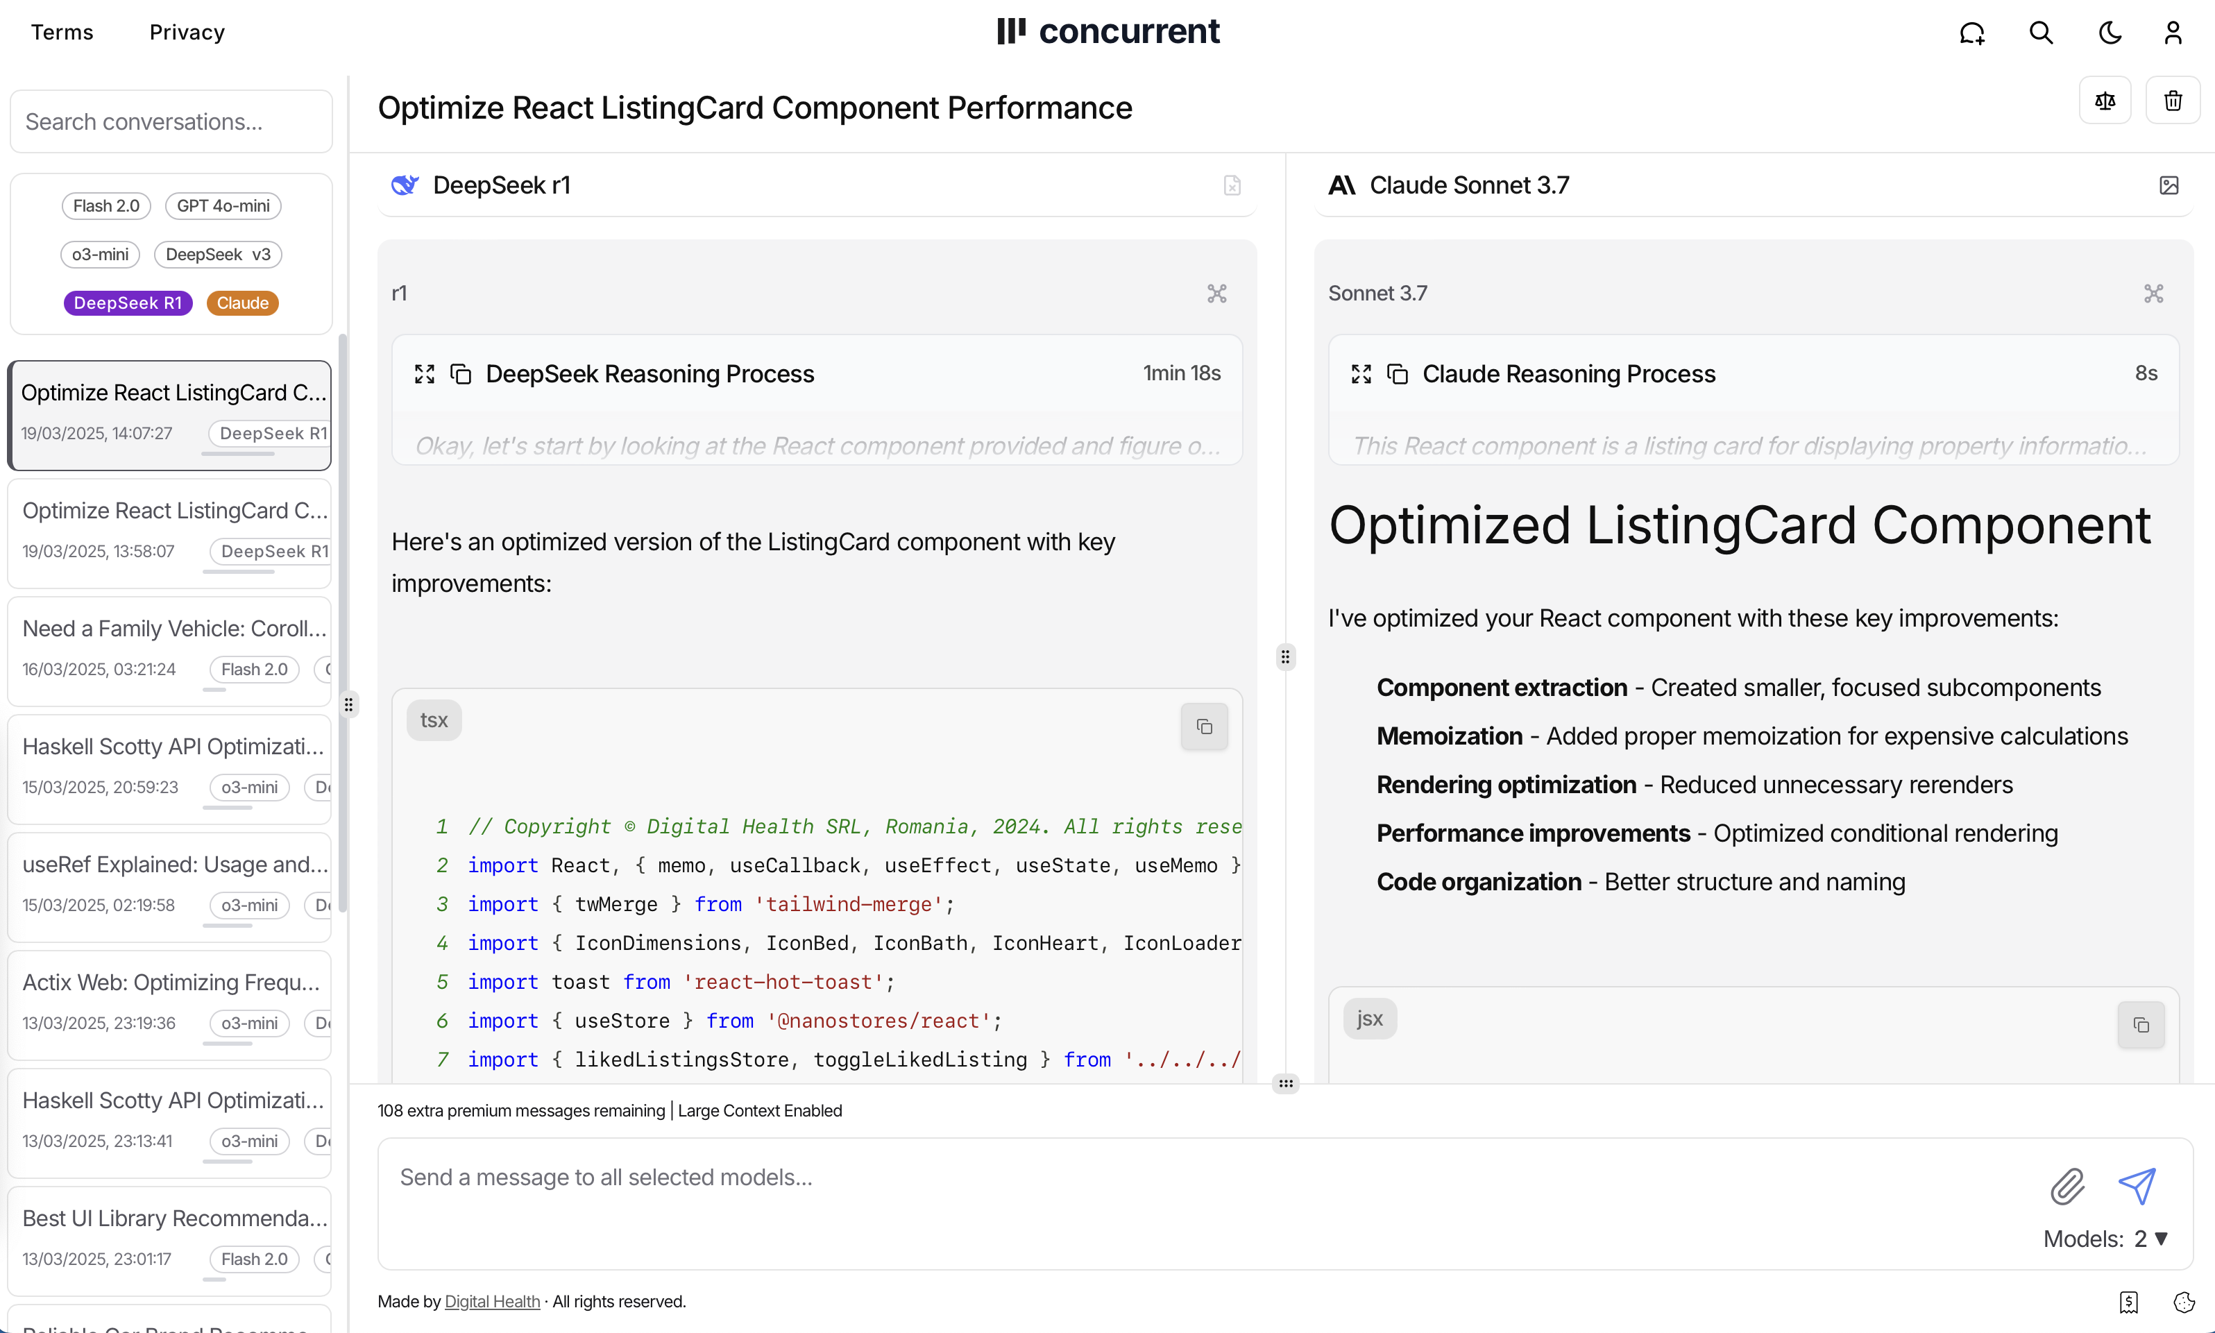The width and height of the screenshot is (2215, 1333).
Task: Click the billing receipt icon in the footer
Action: [2128, 1302]
